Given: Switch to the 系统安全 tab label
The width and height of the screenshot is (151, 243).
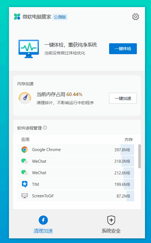Looking at the screenshot, I should click(x=111, y=231).
